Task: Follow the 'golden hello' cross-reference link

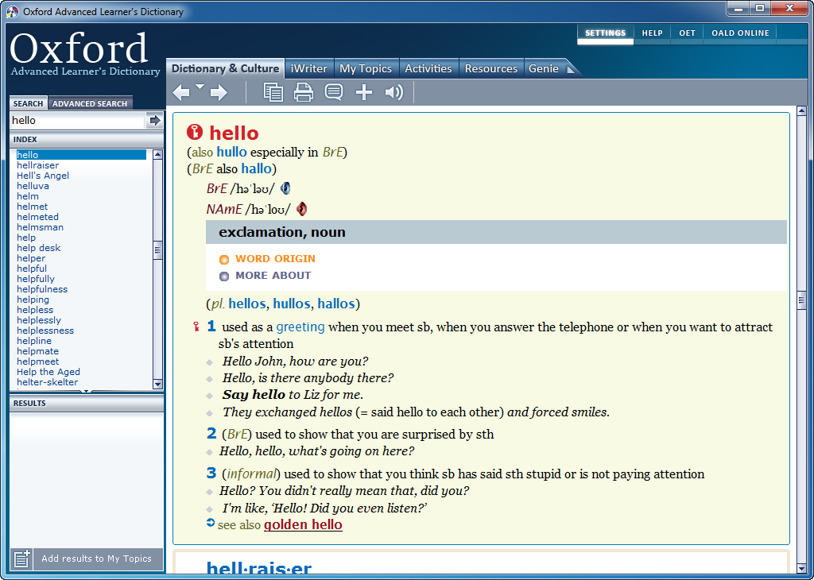Action: point(303,525)
